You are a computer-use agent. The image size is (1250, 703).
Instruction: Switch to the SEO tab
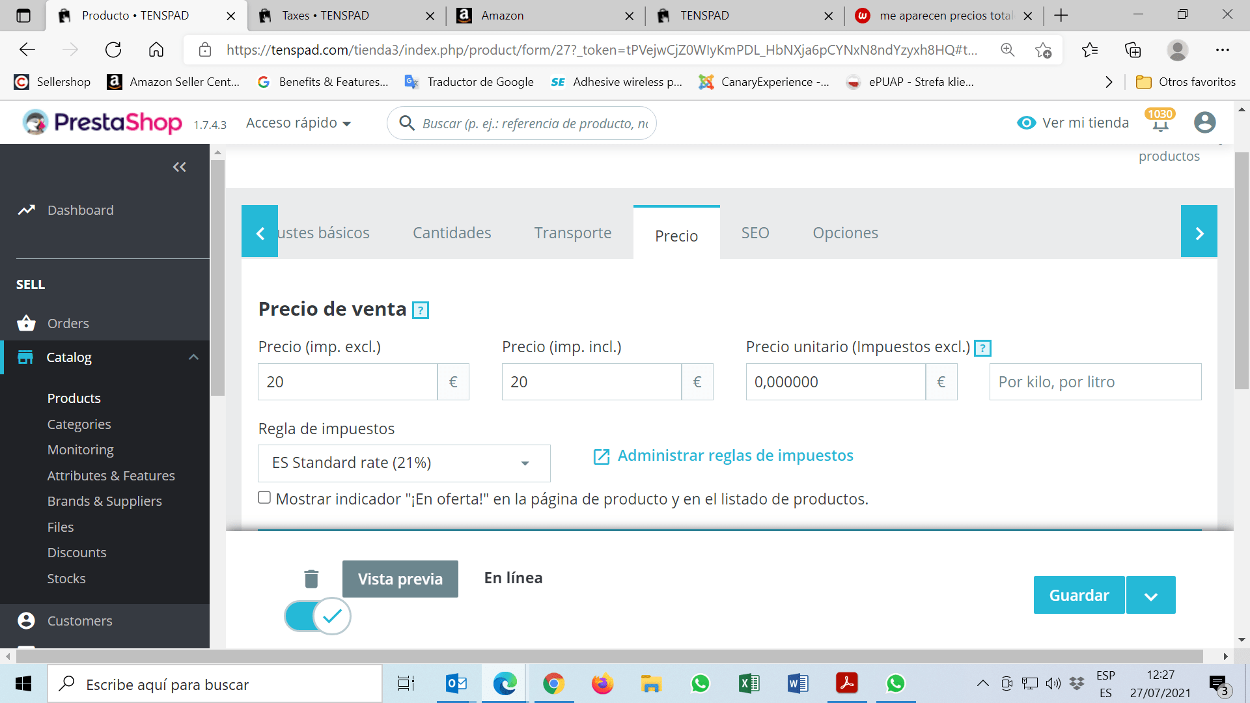pyautogui.click(x=755, y=233)
